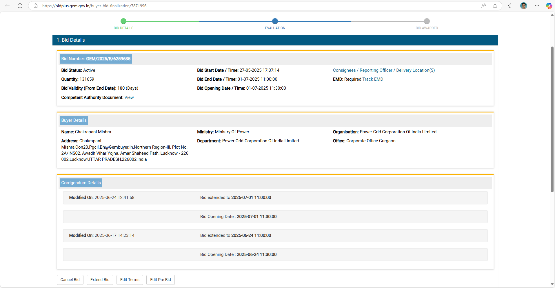
Task: Select the bid number GEM/2025/B/6259635
Action: click(108, 59)
